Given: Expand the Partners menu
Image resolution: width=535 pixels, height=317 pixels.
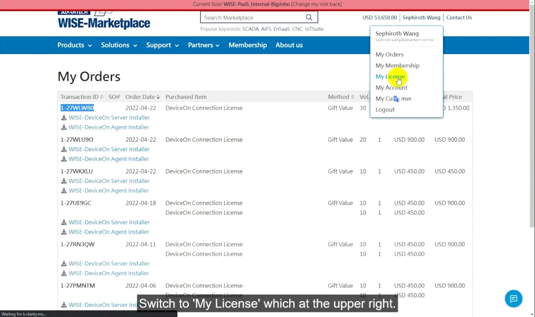Looking at the screenshot, I should pos(204,45).
